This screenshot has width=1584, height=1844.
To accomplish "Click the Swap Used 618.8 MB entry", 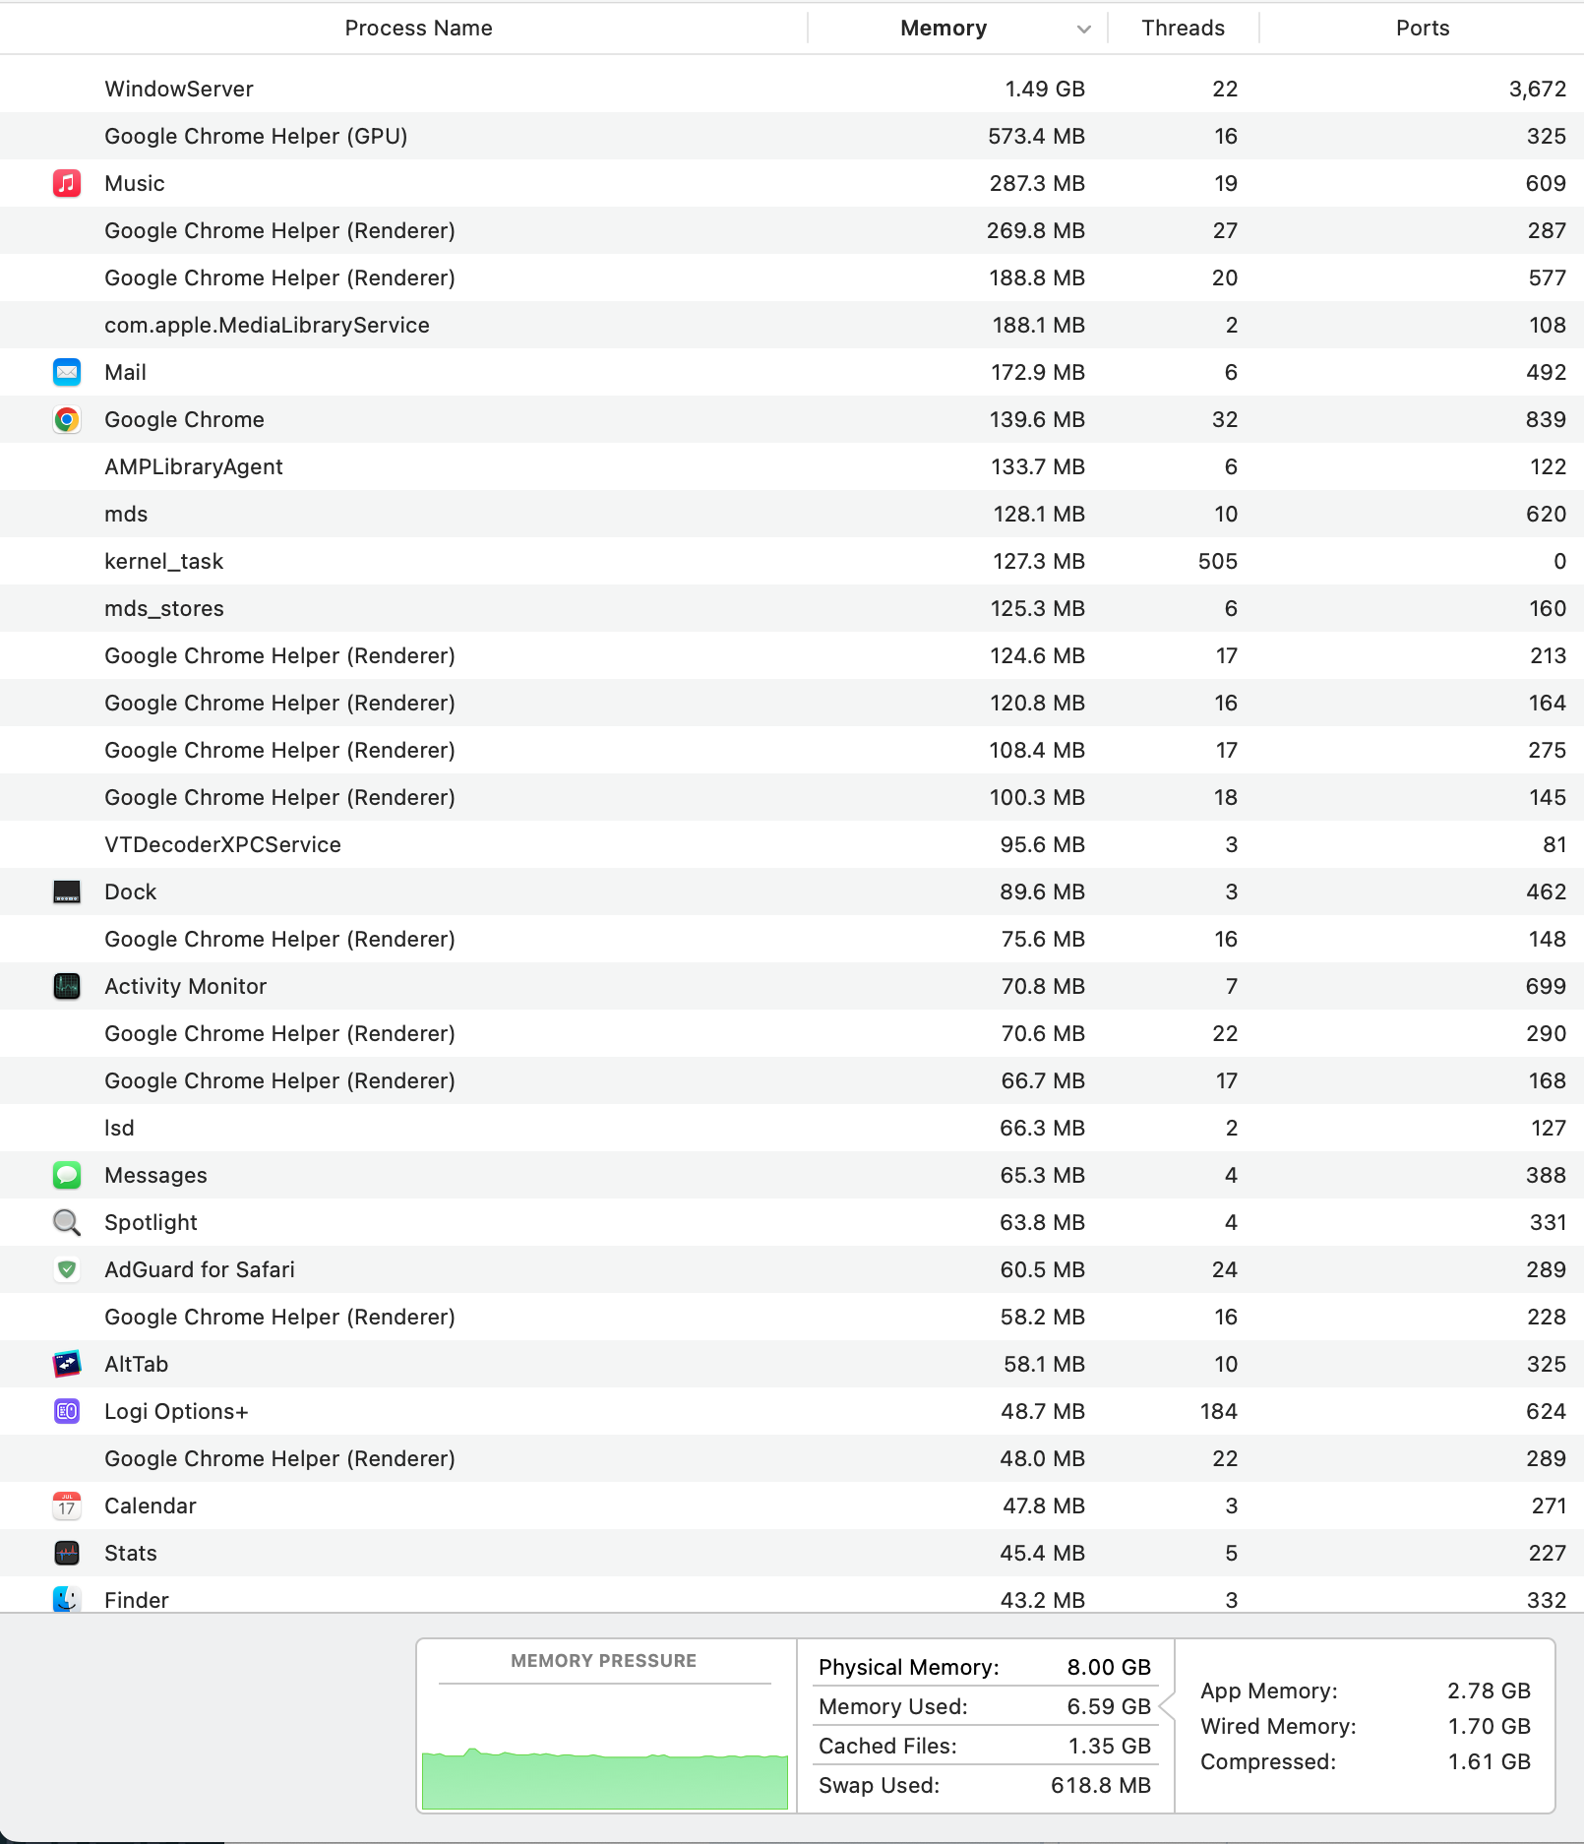I will pyautogui.click(x=985, y=1785).
